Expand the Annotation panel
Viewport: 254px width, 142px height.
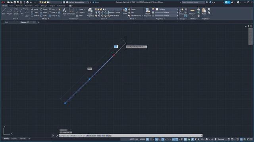(73, 19)
